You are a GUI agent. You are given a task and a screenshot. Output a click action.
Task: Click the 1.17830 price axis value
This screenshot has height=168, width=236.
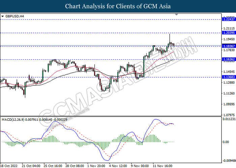coord(229,50)
